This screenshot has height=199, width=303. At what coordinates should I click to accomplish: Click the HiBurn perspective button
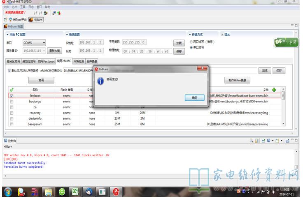click(36, 20)
